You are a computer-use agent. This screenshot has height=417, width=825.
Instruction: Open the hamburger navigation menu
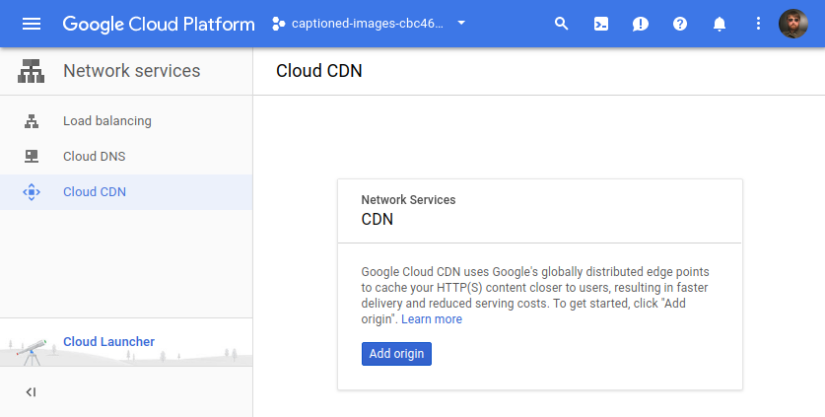click(32, 24)
